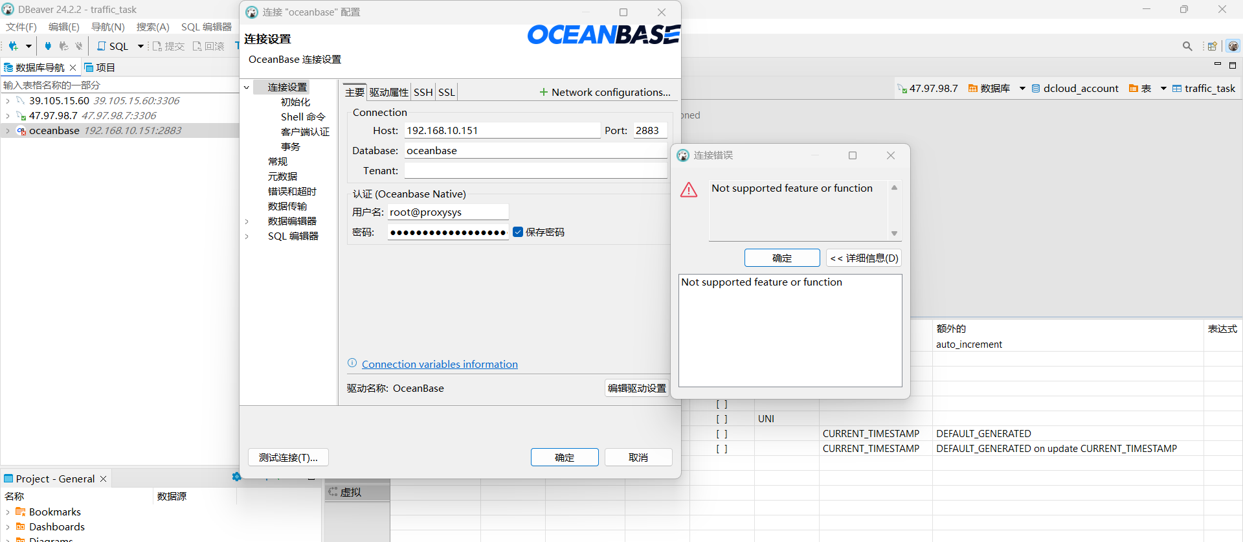Click the Reconnect plug icon in toolbar
1243x542 pixels.
click(x=63, y=46)
